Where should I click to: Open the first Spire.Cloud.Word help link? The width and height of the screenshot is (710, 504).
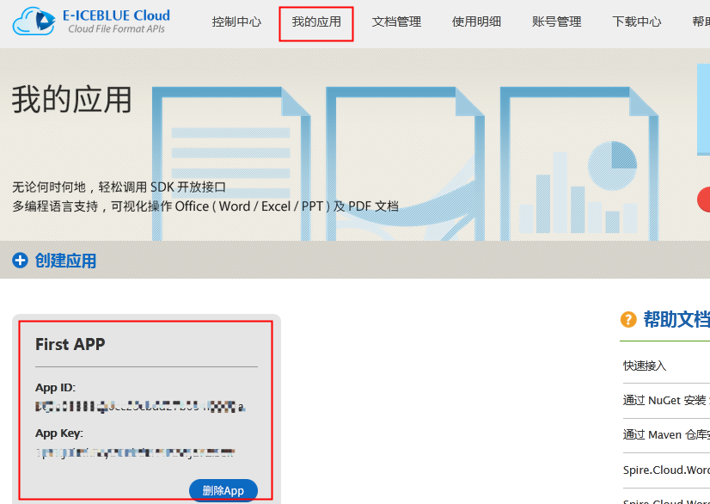point(666,470)
